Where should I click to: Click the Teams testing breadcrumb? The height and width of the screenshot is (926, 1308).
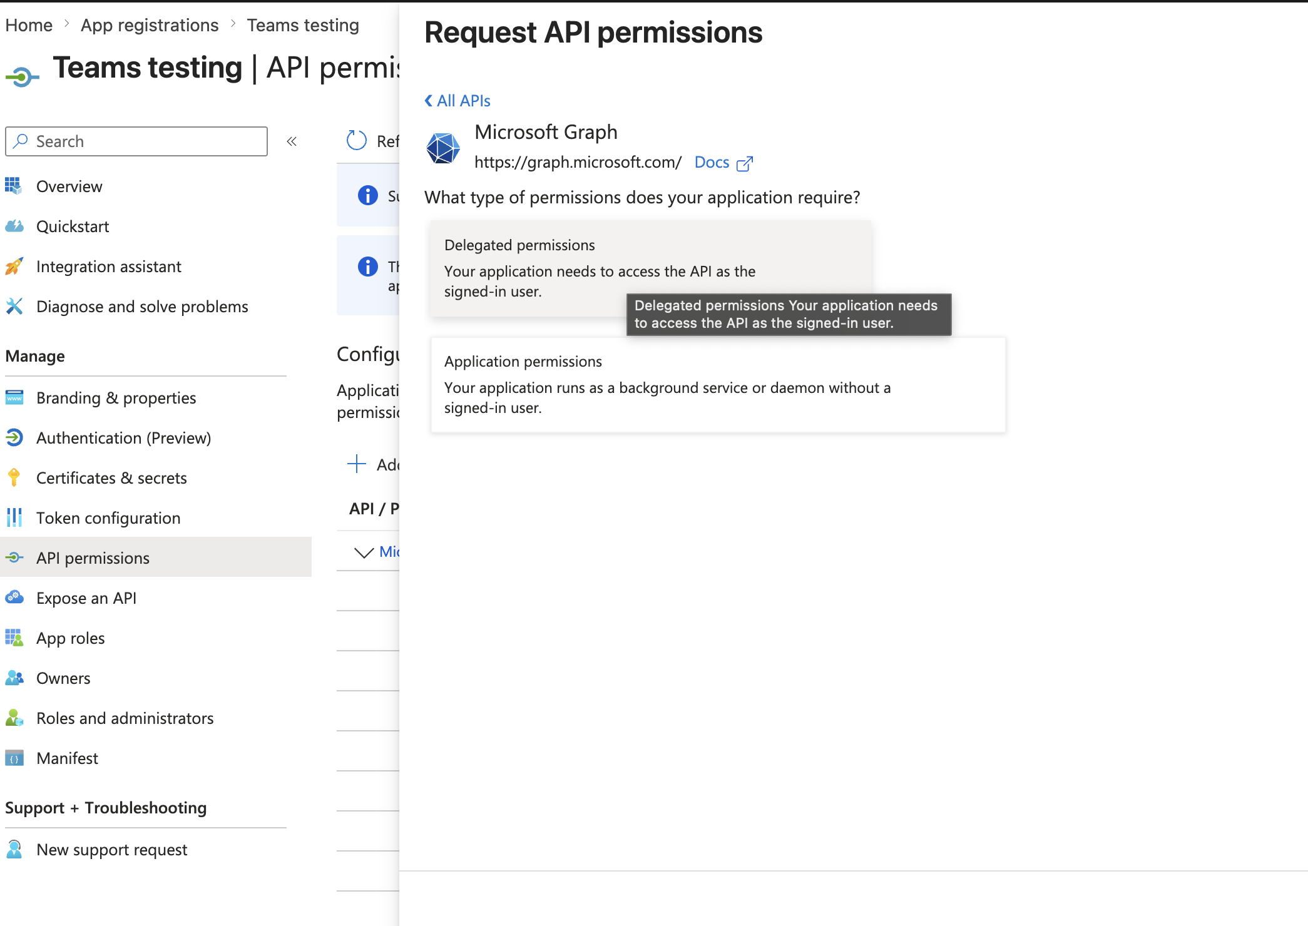pyautogui.click(x=303, y=25)
